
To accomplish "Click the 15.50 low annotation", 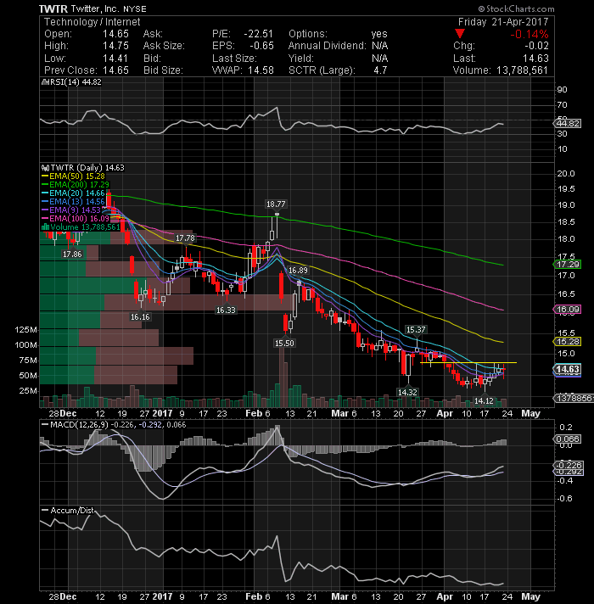I will [x=284, y=343].
